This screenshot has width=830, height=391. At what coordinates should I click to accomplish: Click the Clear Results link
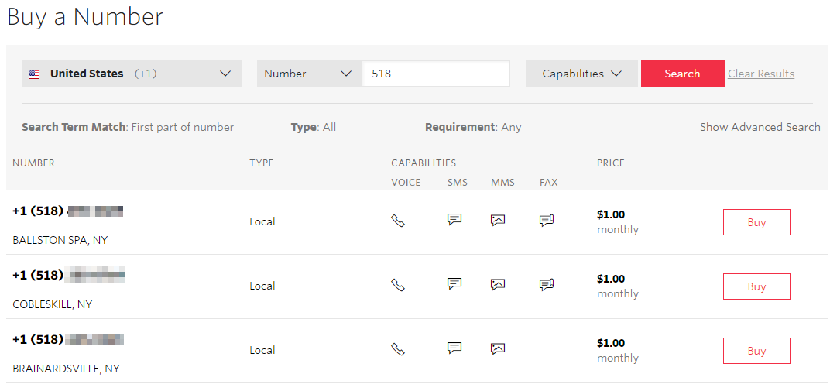pyautogui.click(x=760, y=74)
